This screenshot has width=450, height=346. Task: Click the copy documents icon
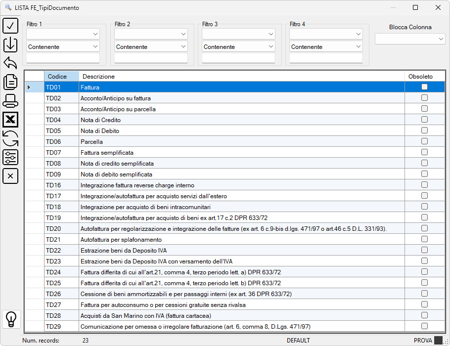[10, 82]
